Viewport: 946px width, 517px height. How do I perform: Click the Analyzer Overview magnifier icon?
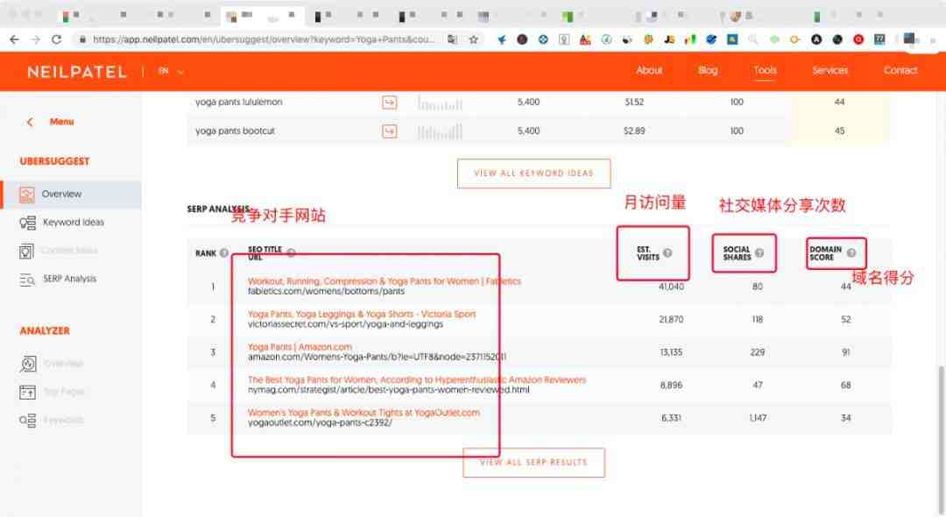tap(28, 364)
